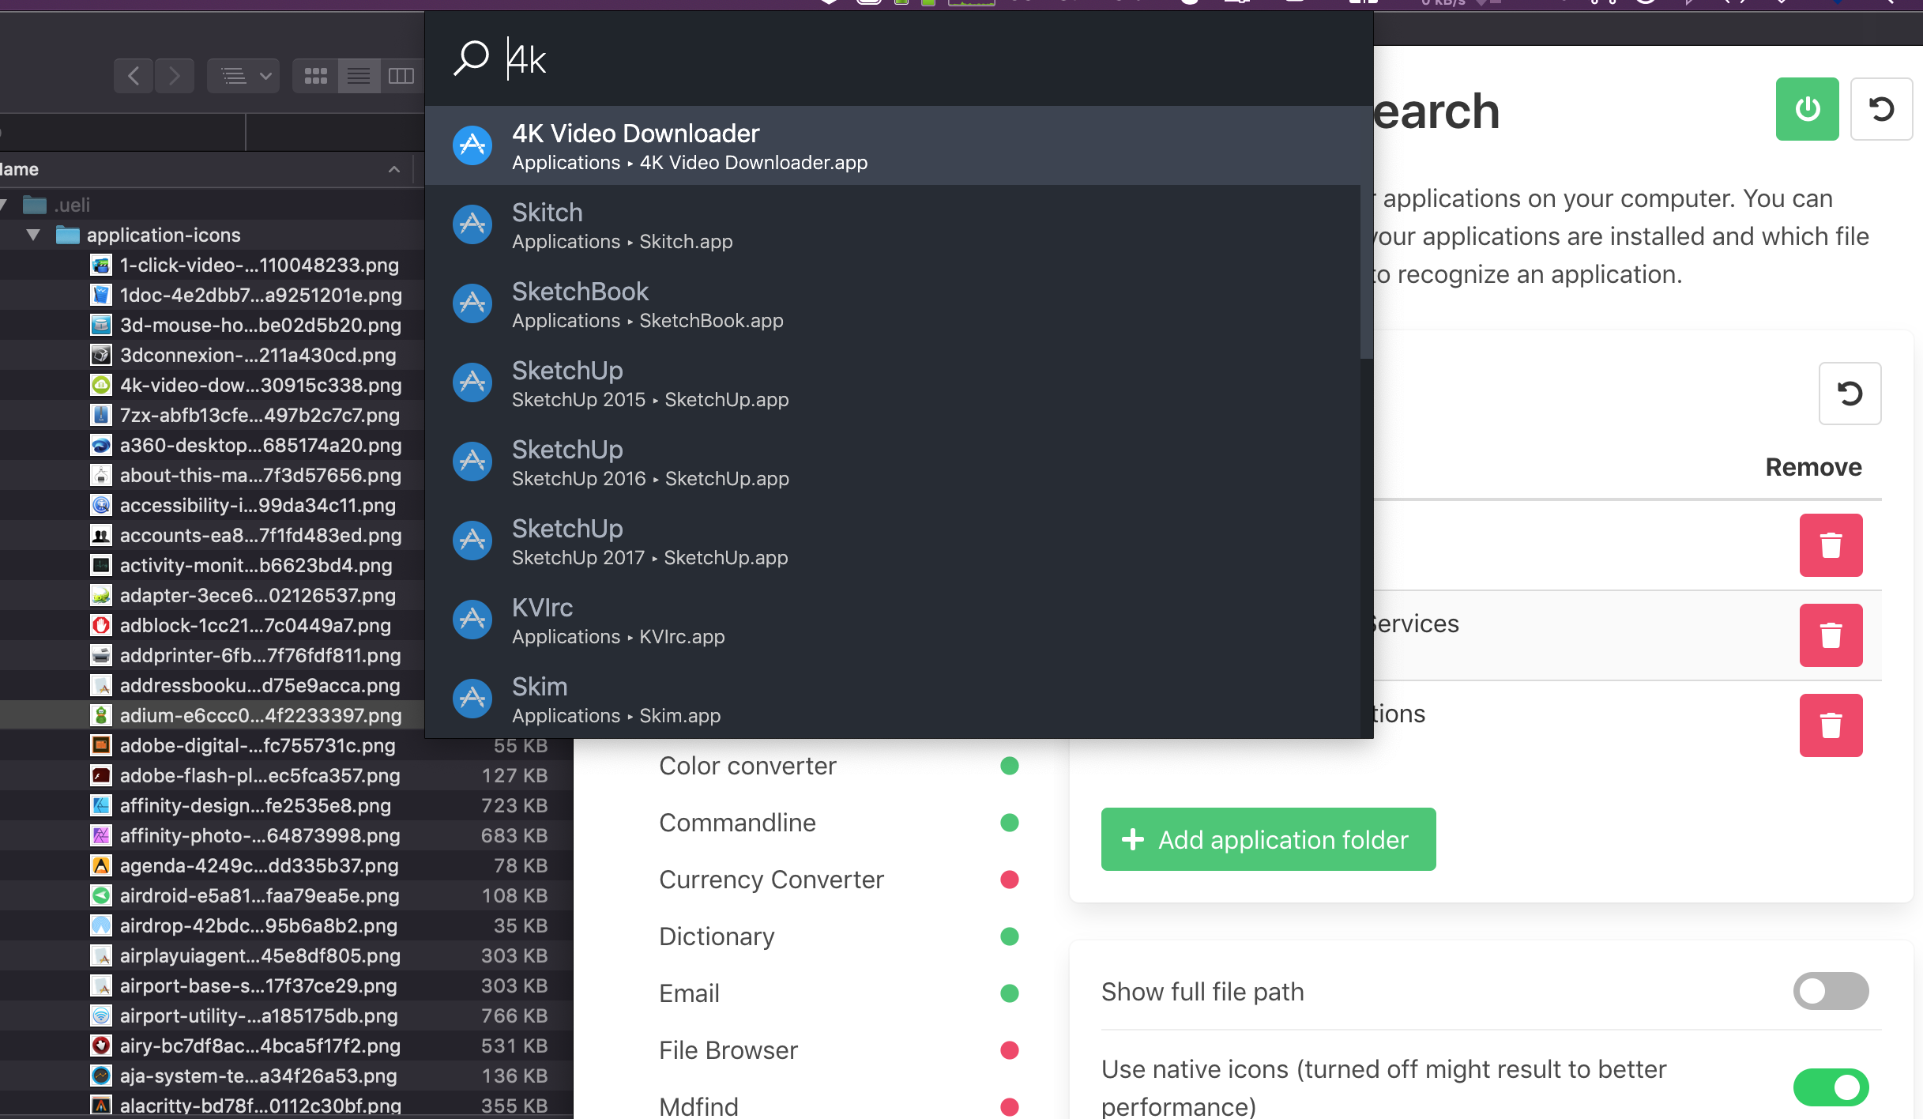Click the search input field showing 4k
This screenshot has height=1119, width=1923.
tap(711, 57)
